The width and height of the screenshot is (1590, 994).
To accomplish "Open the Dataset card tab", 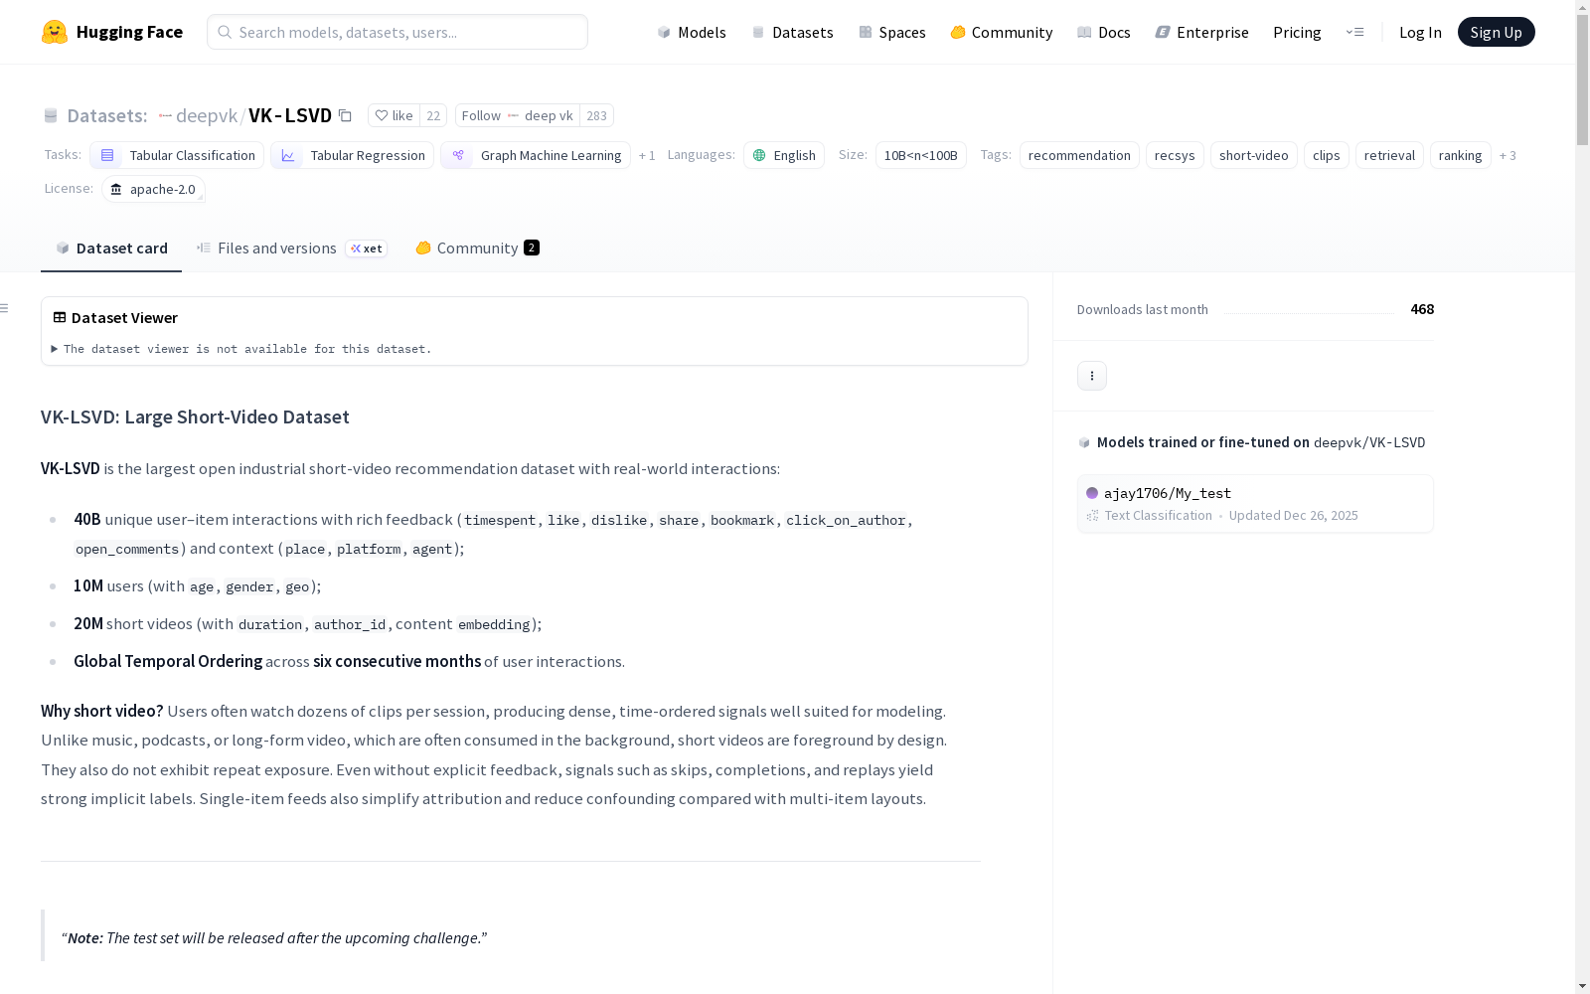I will 111,248.
